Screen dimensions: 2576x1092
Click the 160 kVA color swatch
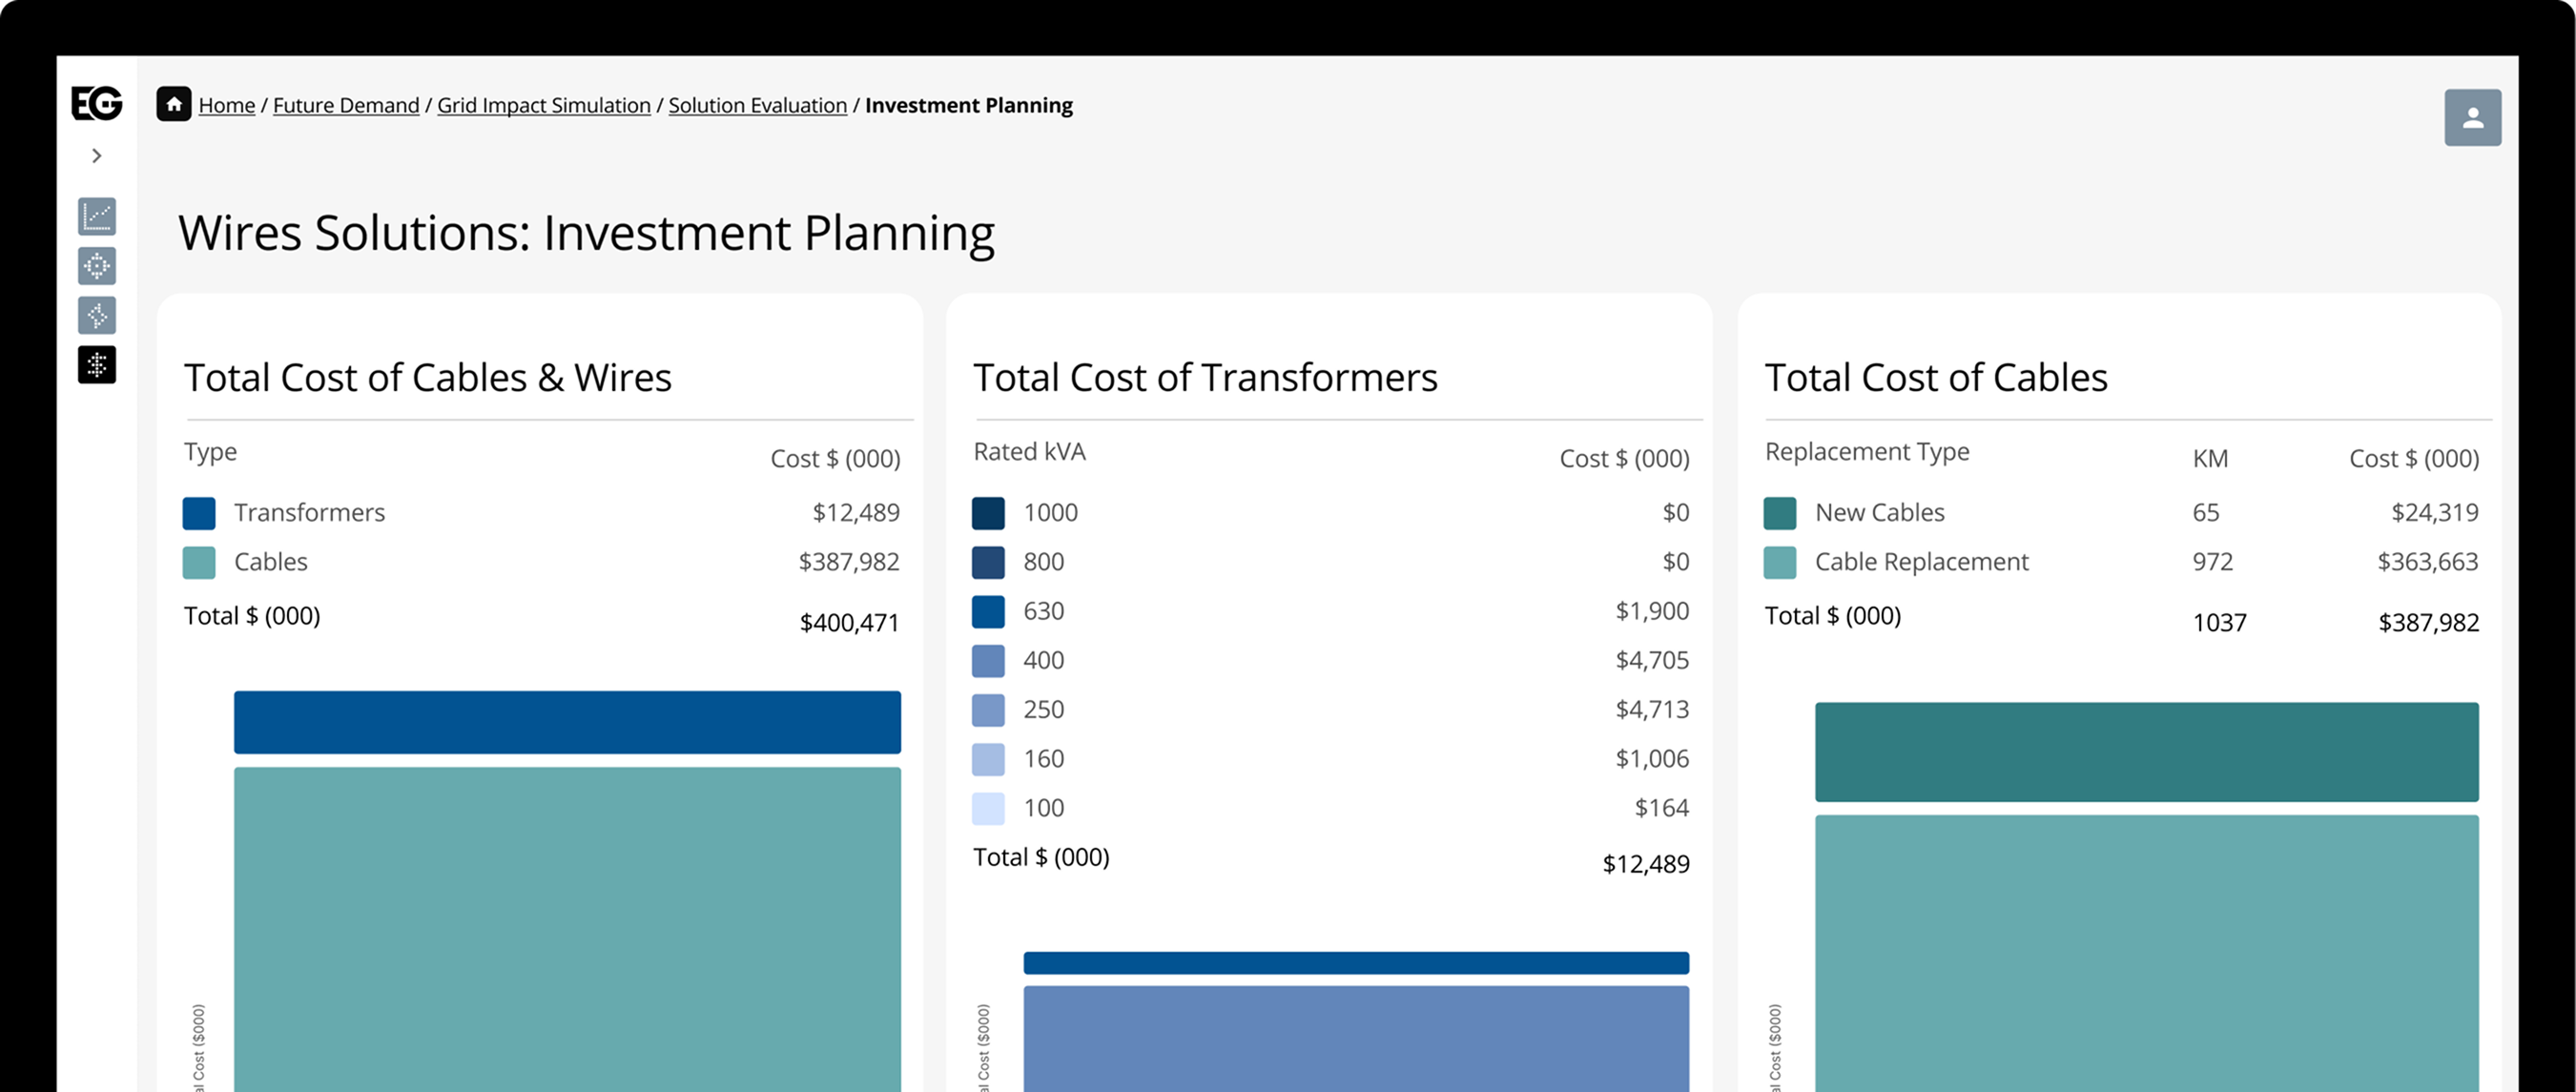pyautogui.click(x=988, y=759)
